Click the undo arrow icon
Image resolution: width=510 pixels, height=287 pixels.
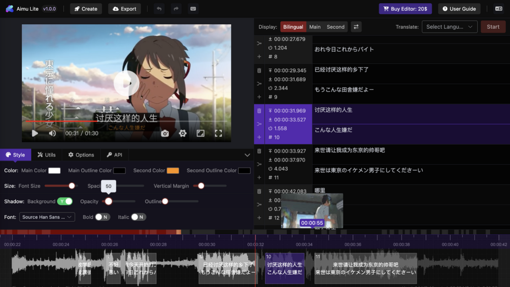click(x=159, y=9)
